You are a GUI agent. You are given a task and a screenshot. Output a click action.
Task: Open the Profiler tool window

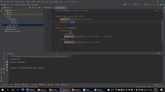click(x=51, y=85)
